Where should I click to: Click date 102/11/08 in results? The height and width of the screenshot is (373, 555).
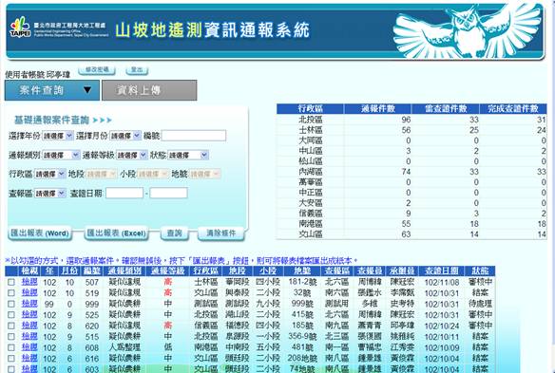coord(441,282)
